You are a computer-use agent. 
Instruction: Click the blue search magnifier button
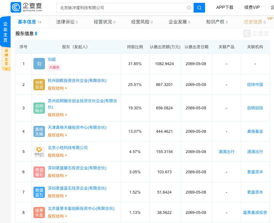pyautogui.click(x=199, y=8)
